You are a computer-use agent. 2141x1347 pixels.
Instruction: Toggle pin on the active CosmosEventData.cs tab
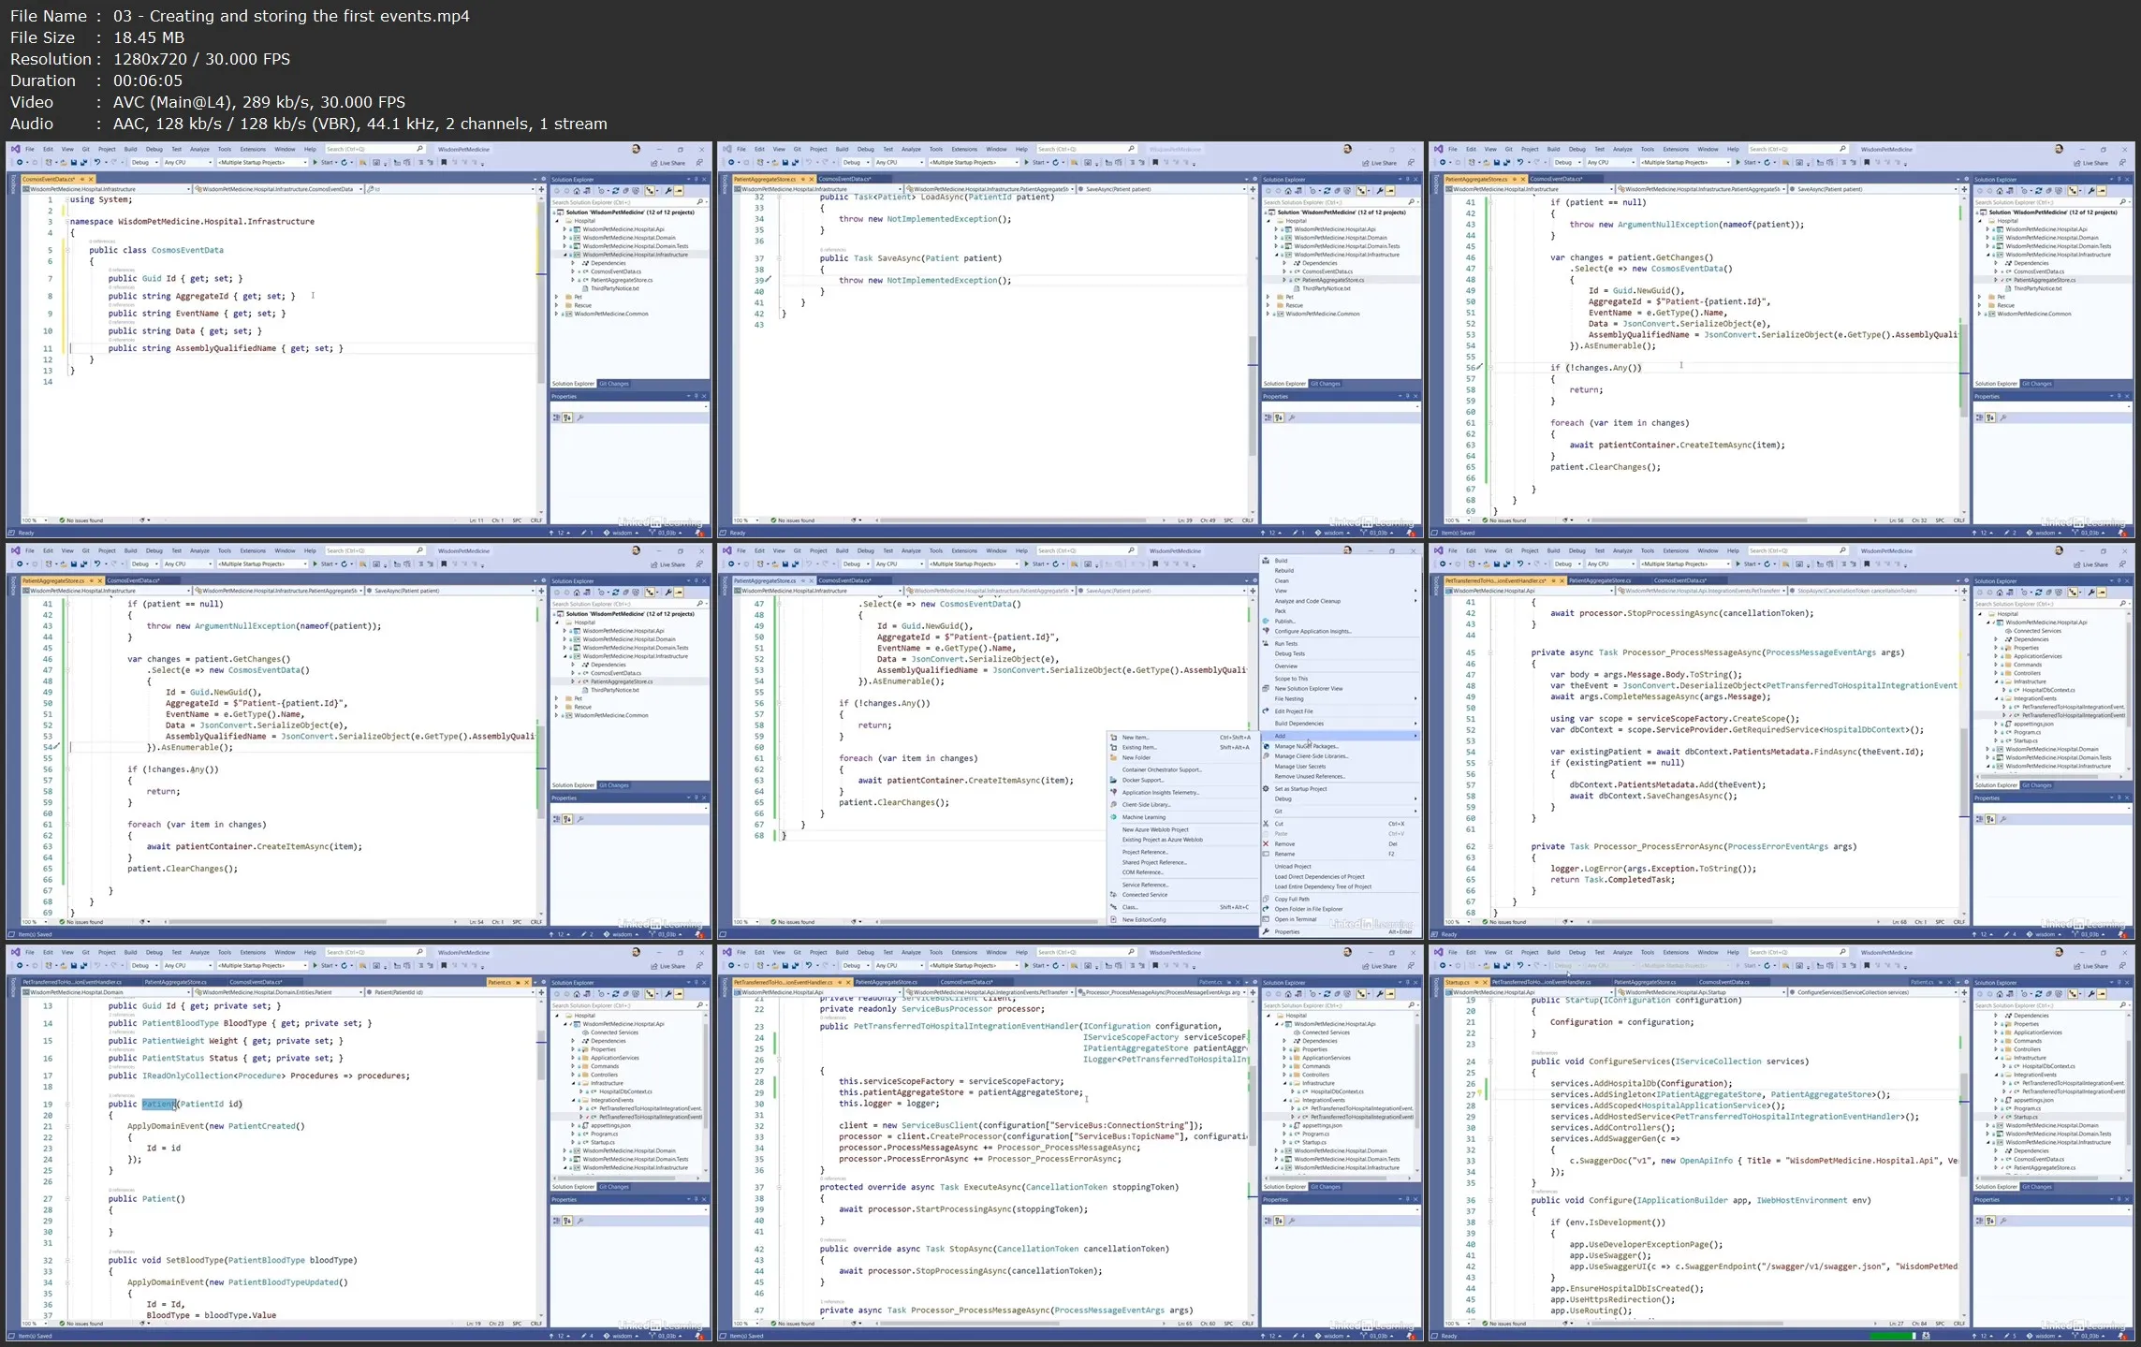pos(82,179)
